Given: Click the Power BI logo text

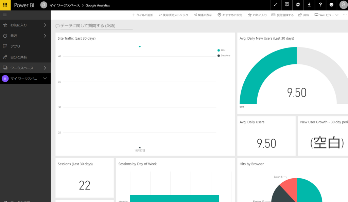Looking at the screenshot, I should tap(24, 5).
